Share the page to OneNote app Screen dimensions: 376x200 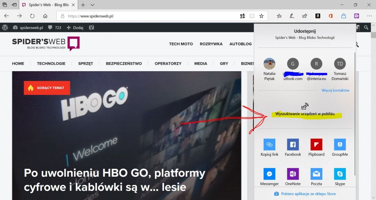tap(293, 177)
